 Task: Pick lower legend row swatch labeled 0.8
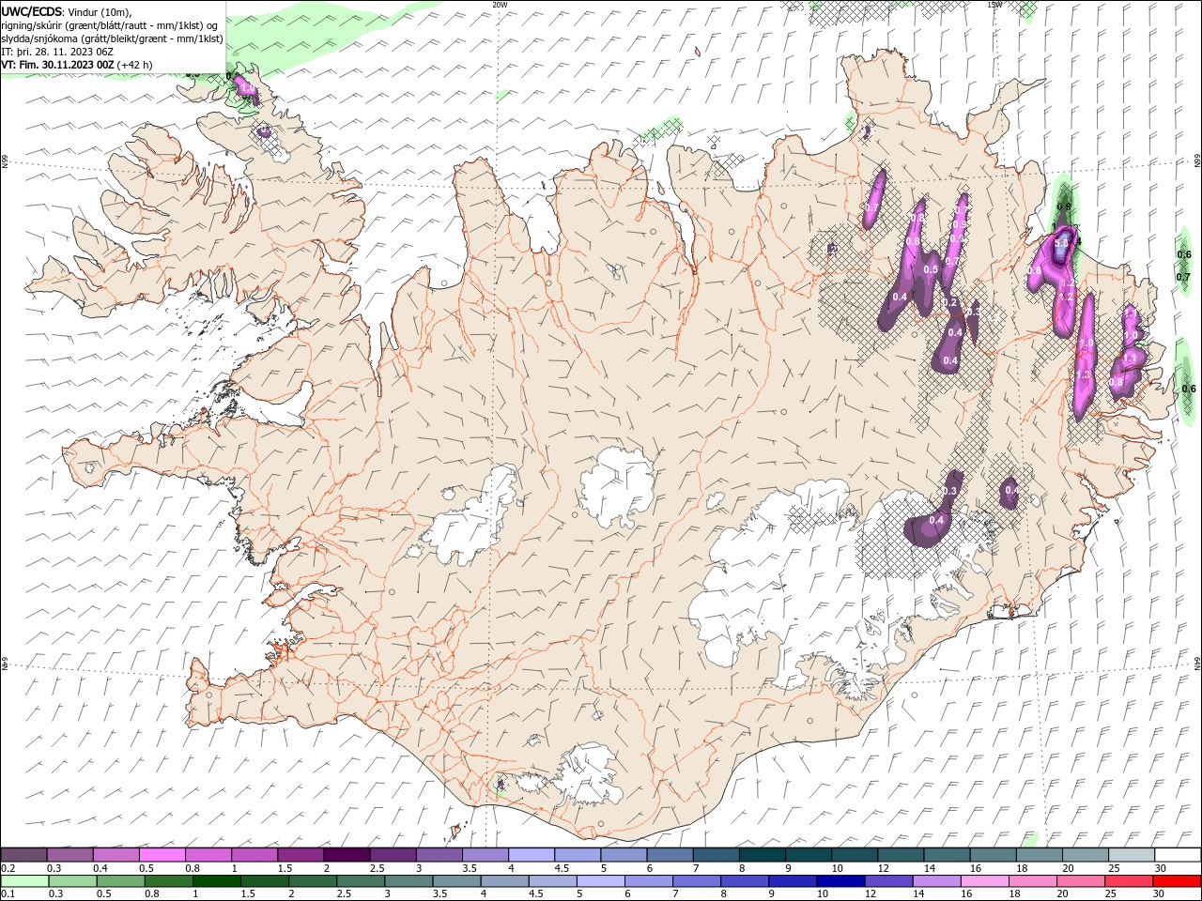pyautogui.click(x=168, y=881)
